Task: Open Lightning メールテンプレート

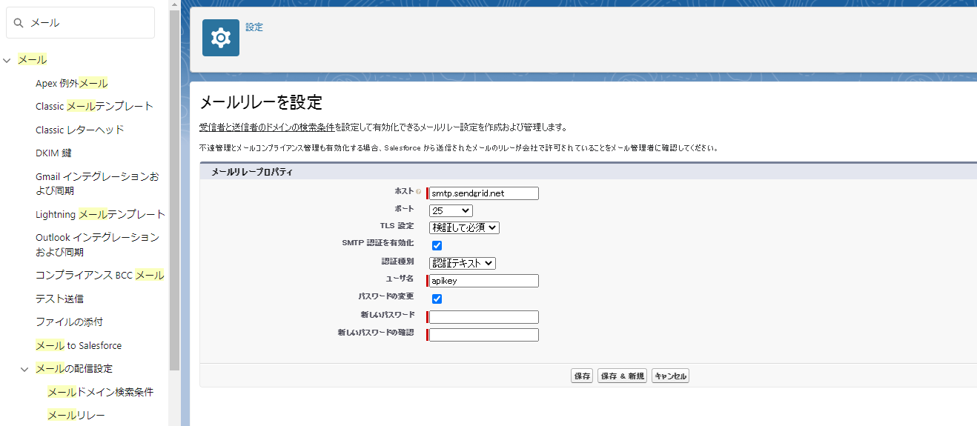Action: tap(100, 214)
